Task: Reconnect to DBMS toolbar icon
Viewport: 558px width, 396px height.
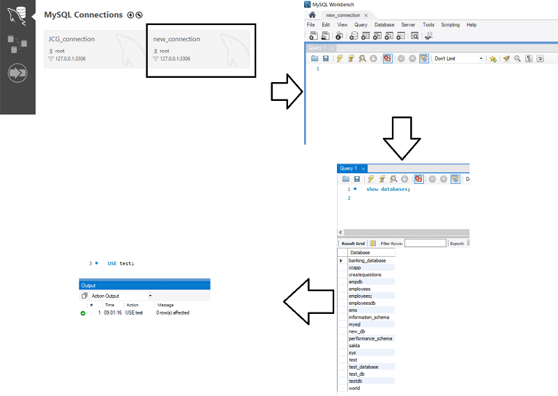Action: pyautogui.click(x=428, y=35)
